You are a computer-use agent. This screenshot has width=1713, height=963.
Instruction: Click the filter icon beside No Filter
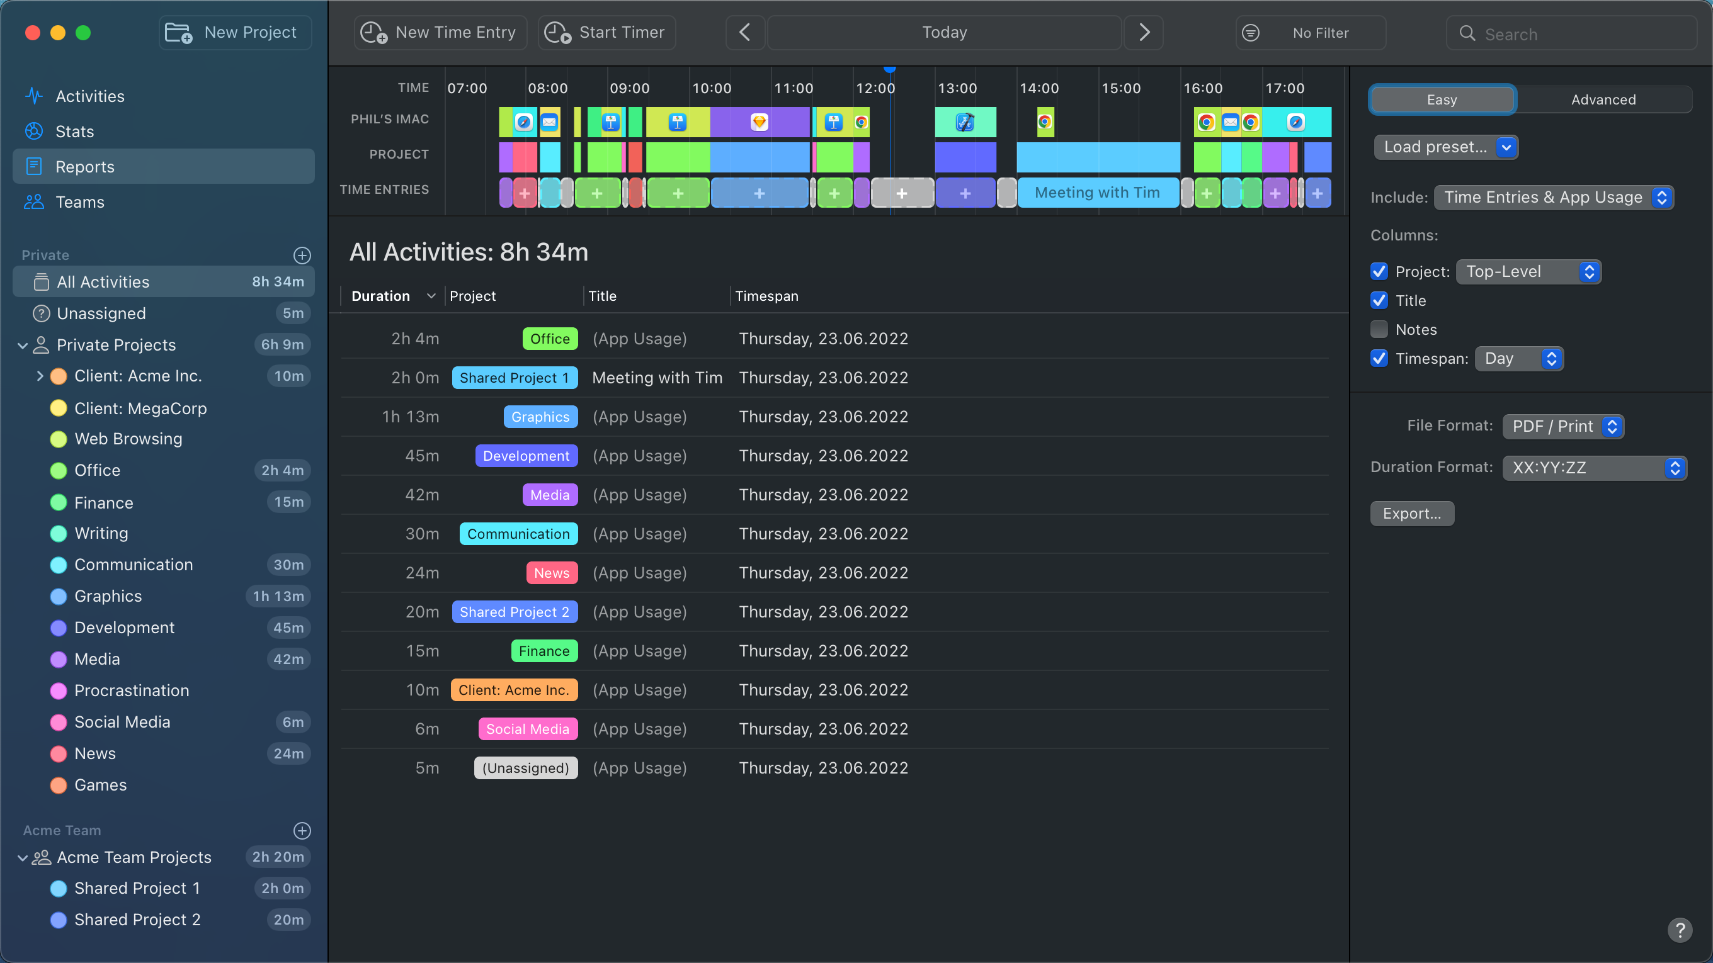[1250, 33]
